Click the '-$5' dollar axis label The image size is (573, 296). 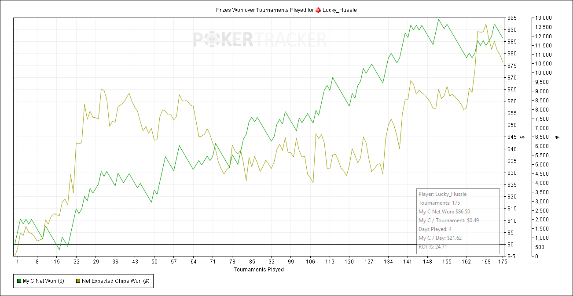(x=511, y=256)
